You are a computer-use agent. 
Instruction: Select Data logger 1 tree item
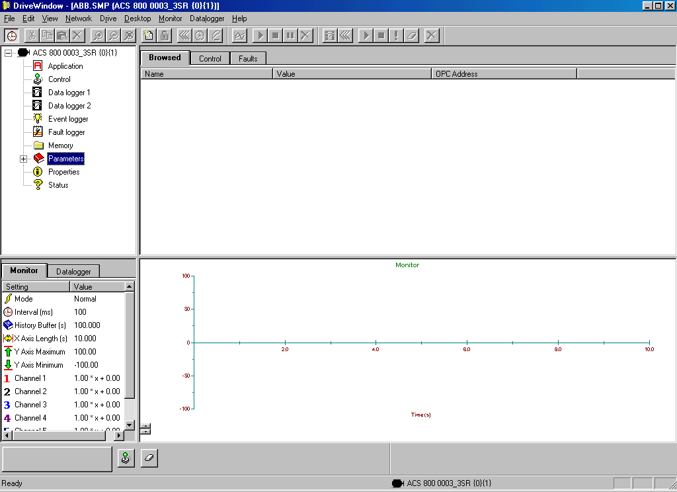pos(69,93)
